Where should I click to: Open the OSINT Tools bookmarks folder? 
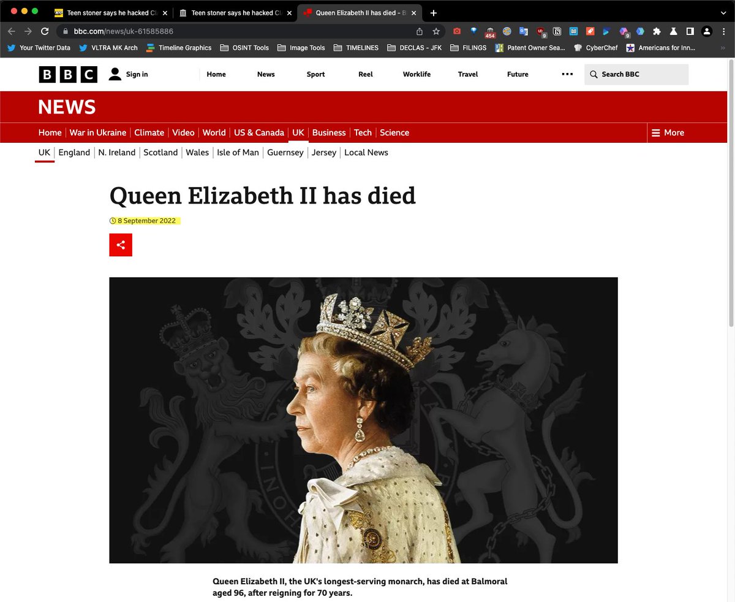244,48
